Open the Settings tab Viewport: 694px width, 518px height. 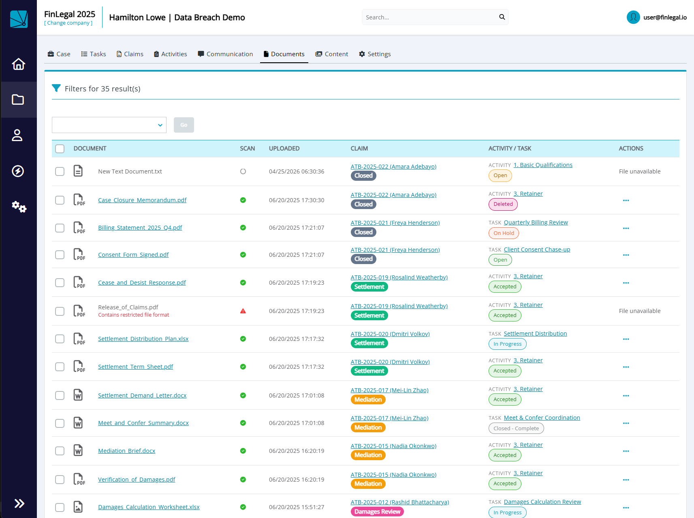pyautogui.click(x=375, y=54)
